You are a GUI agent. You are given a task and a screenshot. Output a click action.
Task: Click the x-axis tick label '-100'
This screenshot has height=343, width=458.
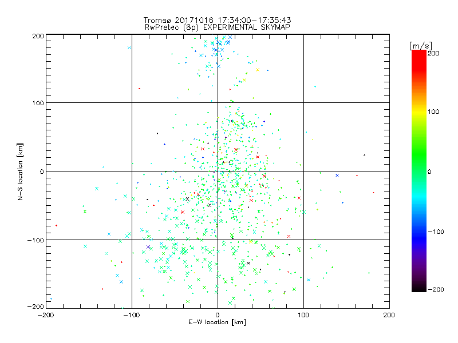point(132,315)
